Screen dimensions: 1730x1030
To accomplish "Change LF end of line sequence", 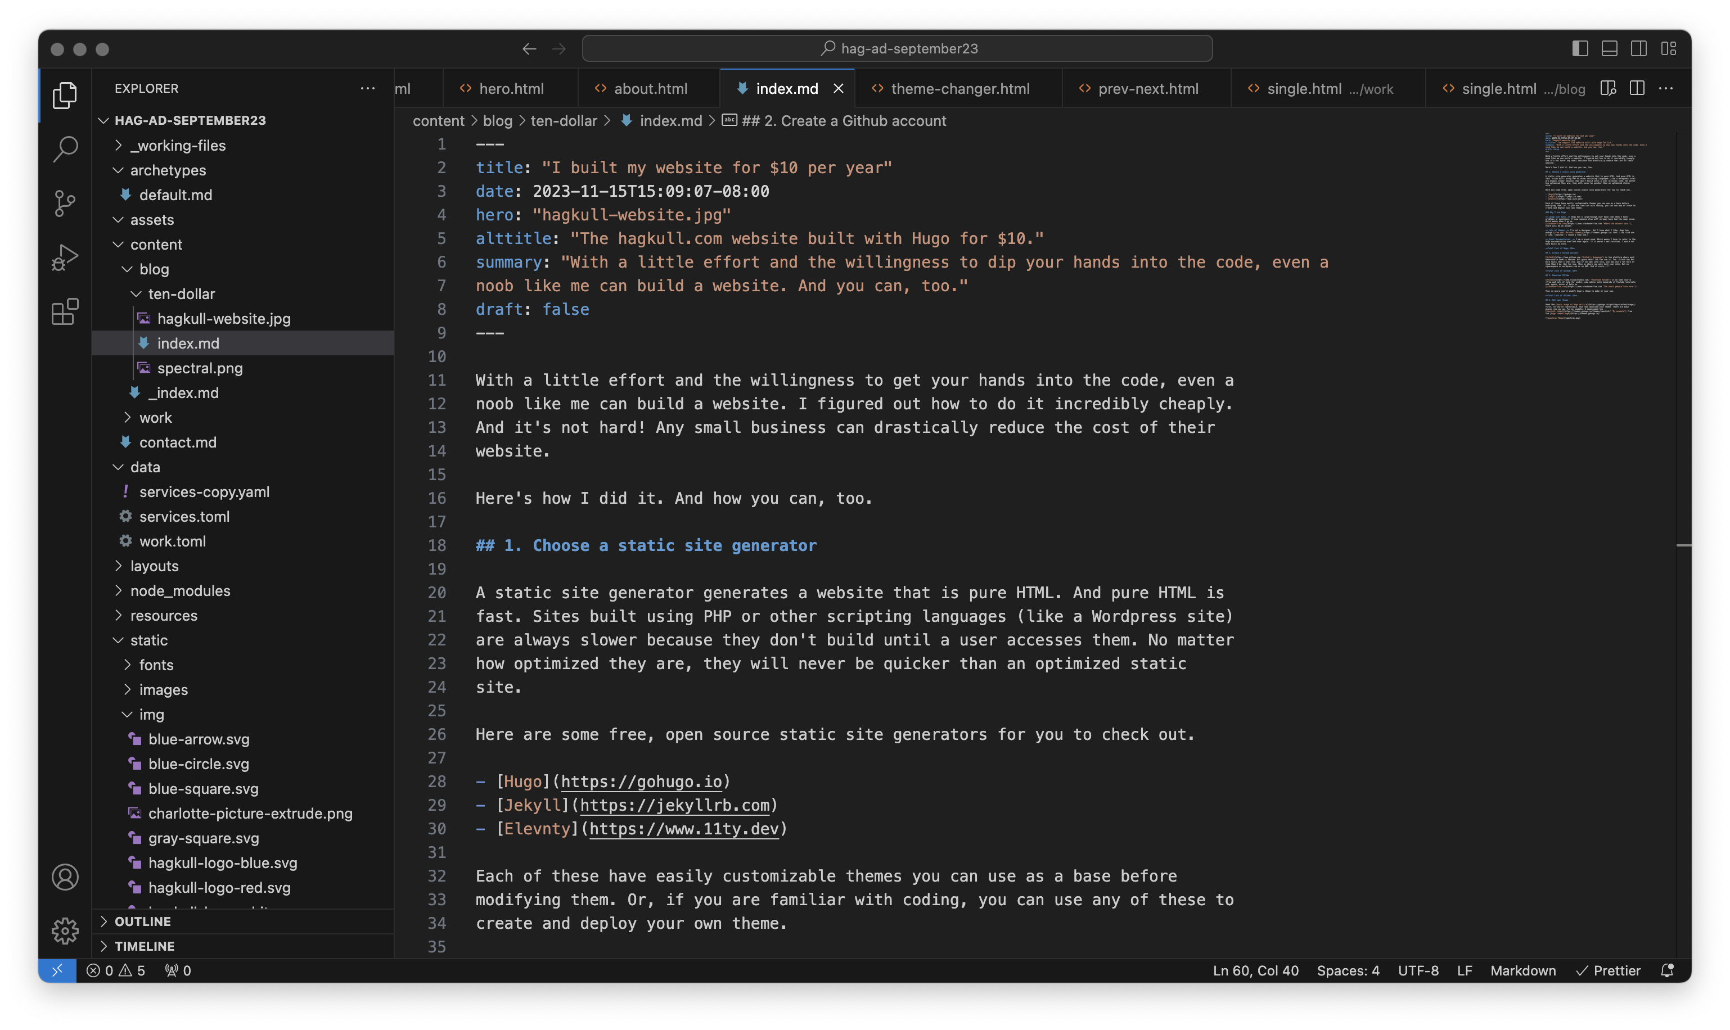I will click(x=1465, y=970).
